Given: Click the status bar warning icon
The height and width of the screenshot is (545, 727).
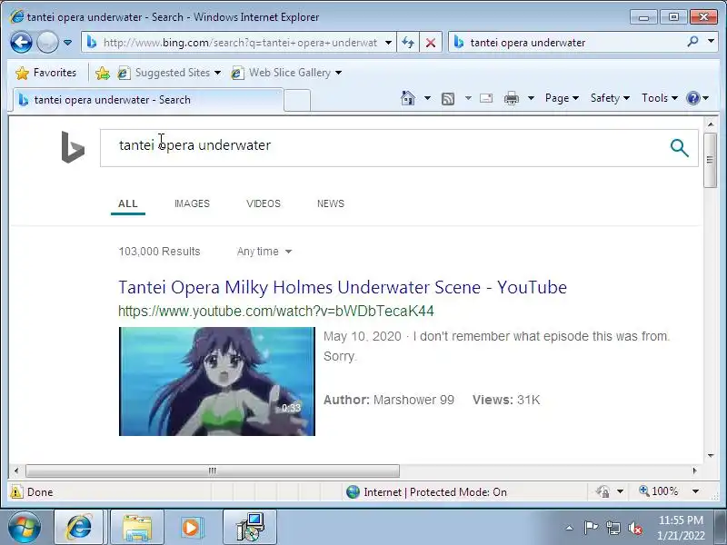Looking at the screenshot, I should (x=16, y=491).
